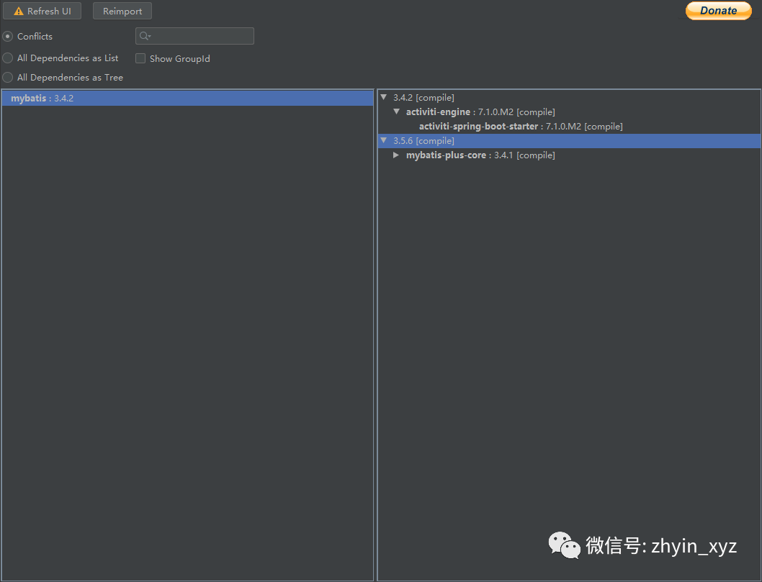Select activiti-engine : 7.1.0.M2 row
Image resolution: width=762 pixels, height=582 pixels.
[570, 112]
